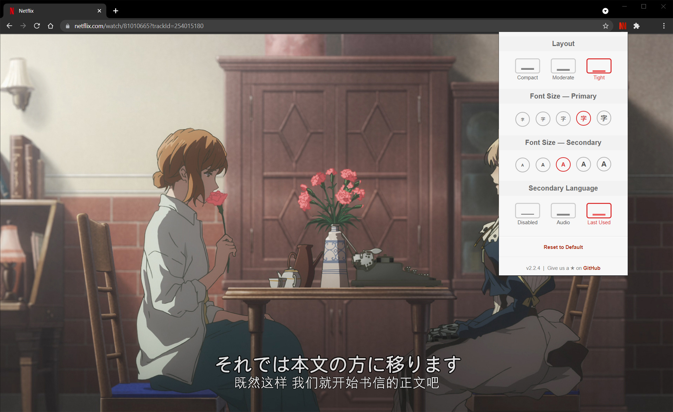Select the largest secondary font size A
Viewport: 673px width, 412px height.
(x=604, y=164)
